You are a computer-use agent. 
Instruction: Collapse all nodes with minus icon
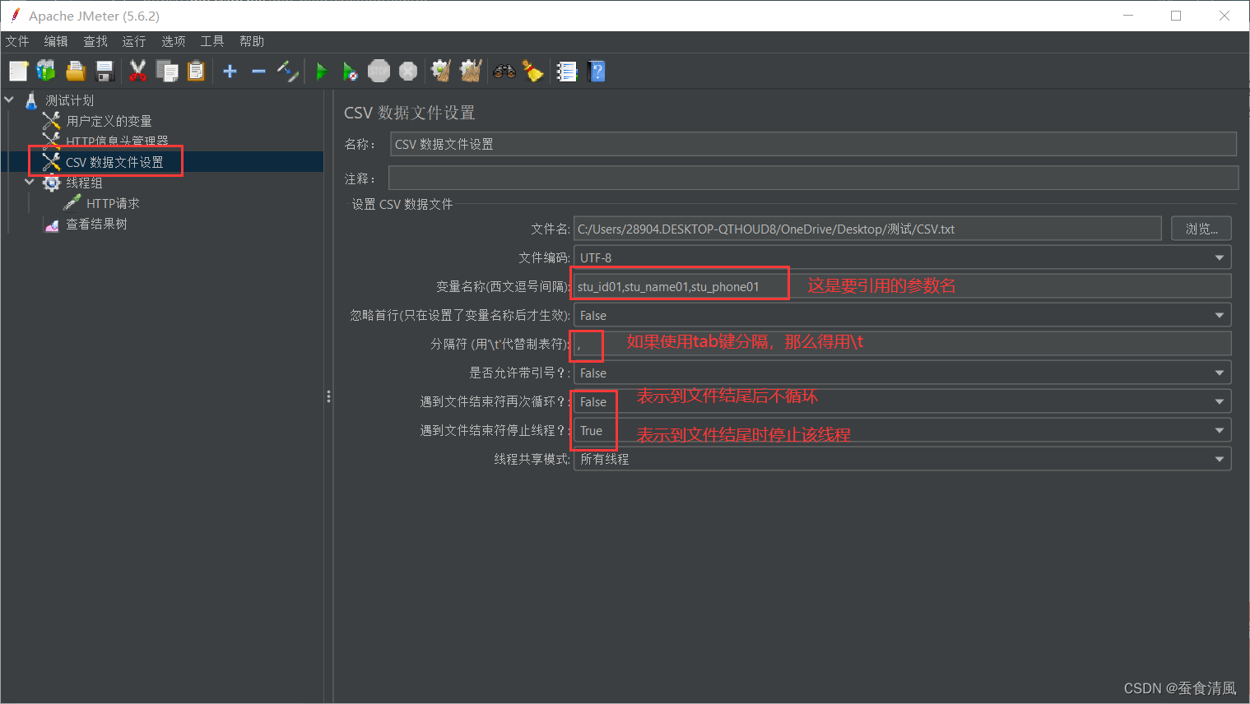[258, 72]
